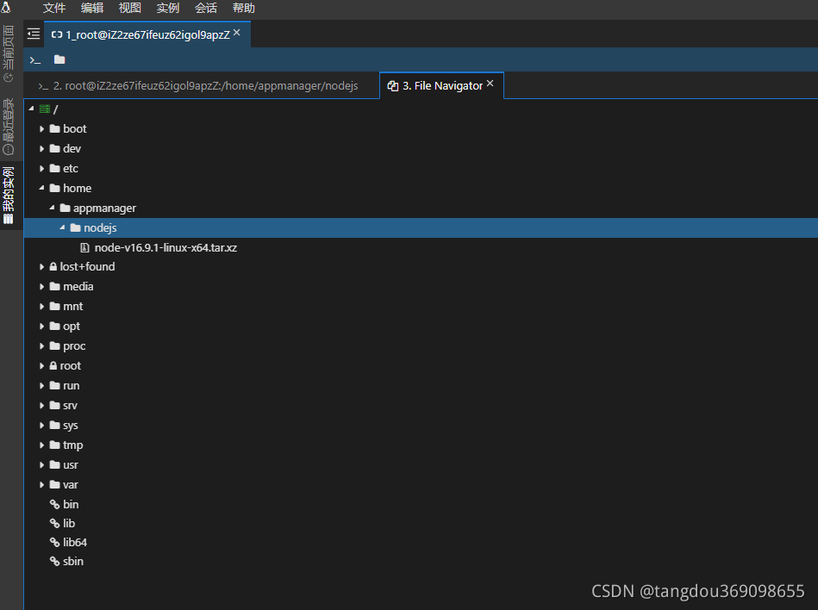Expand the usr folder arrow
818x610 pixels.
pos(41,464)
